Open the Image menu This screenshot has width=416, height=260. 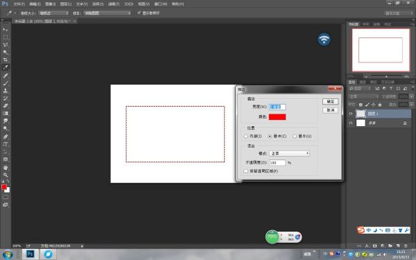(51, 4)
